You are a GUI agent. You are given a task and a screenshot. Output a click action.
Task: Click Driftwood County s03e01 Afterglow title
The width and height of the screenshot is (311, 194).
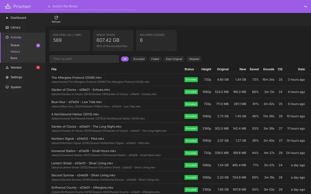(x=82, y=187)
